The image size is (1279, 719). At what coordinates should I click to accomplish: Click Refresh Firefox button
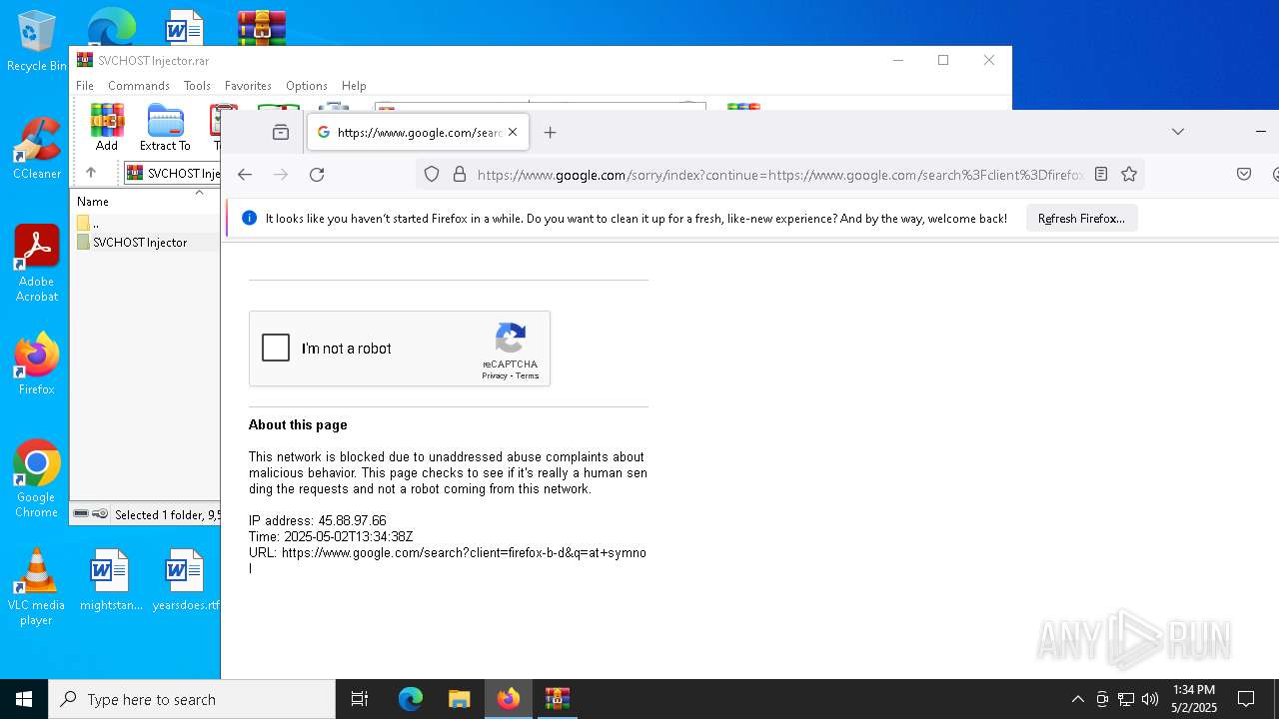[1081, 218]
